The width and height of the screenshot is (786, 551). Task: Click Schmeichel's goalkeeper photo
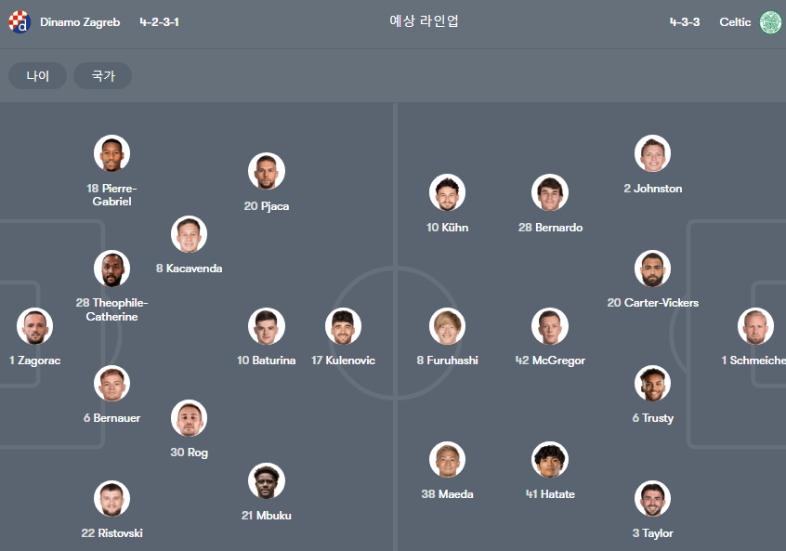pos(756,326)
